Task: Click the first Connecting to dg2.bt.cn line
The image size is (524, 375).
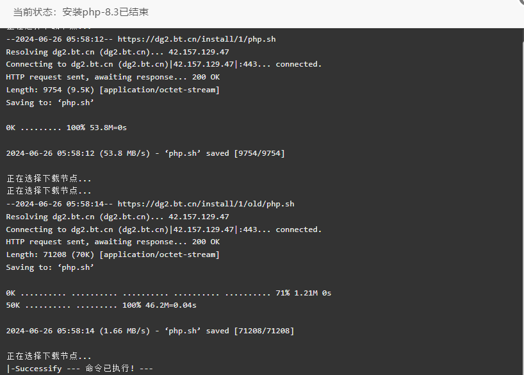Action: [x=164, y=64]
